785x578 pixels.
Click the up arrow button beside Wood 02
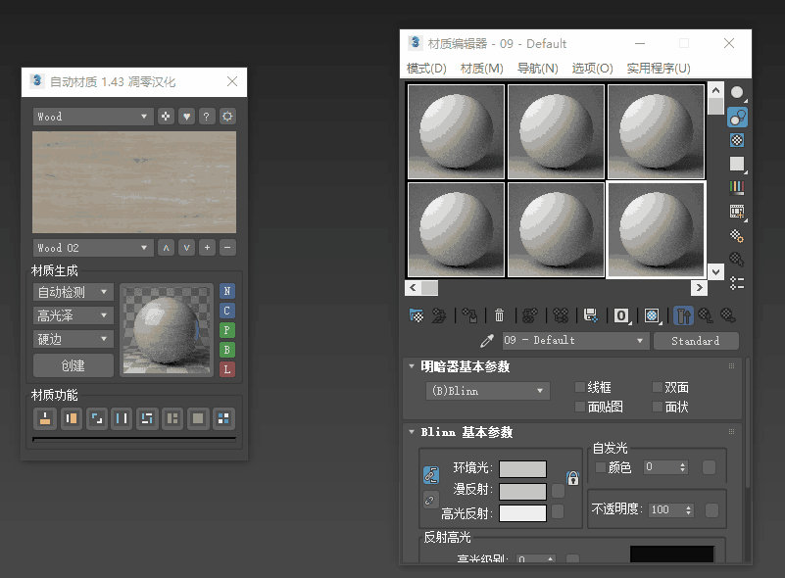click(166, 248)
